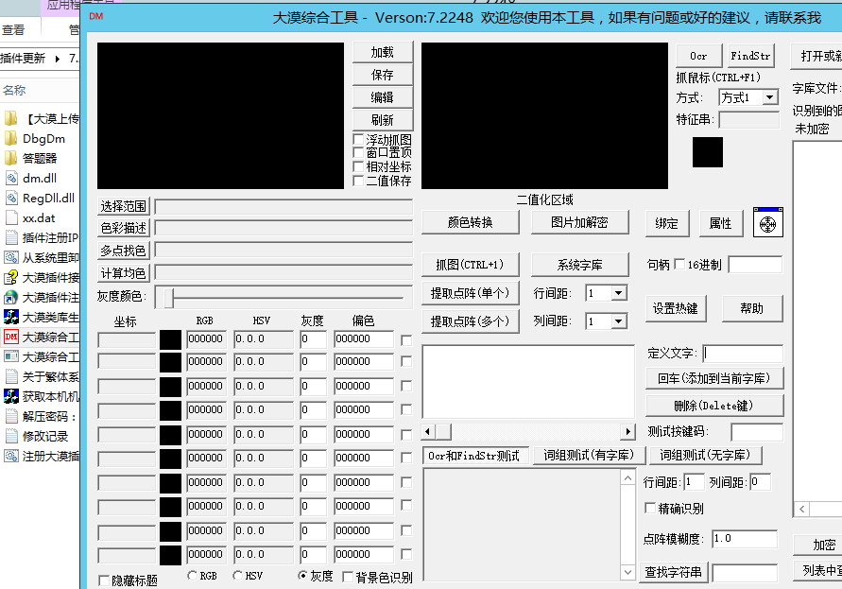This screenshot has width=842, height=589.
Task: Click the 定义文字 input field
Action: tap(743, 353)
